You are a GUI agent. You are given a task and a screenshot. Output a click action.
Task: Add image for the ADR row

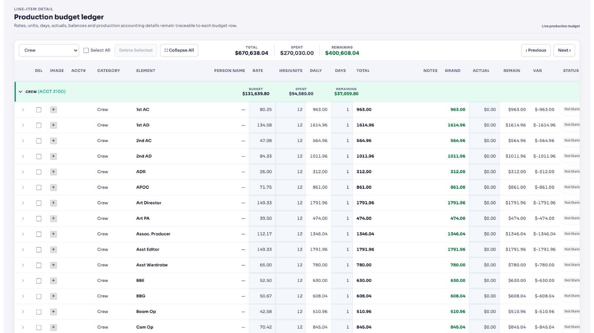[53, 172]
